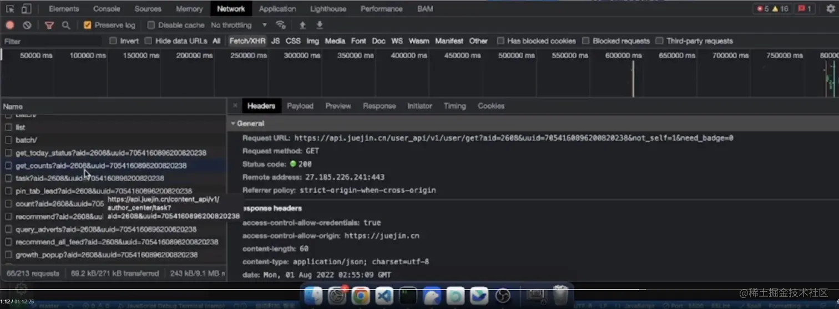The height and width of the screenshot is (309, 839).
Task: Select the get_counts request row
Action: click(x=113, y=166)
